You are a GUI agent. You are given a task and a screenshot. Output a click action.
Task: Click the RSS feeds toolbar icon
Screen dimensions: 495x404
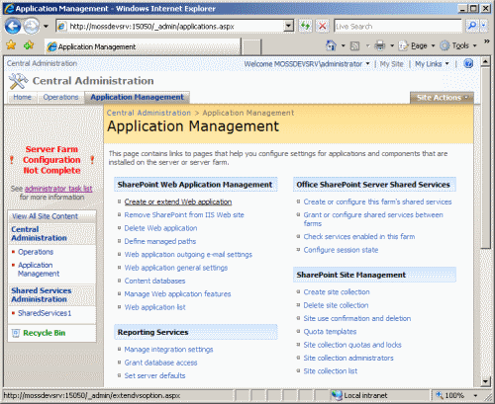pos(354,45)
